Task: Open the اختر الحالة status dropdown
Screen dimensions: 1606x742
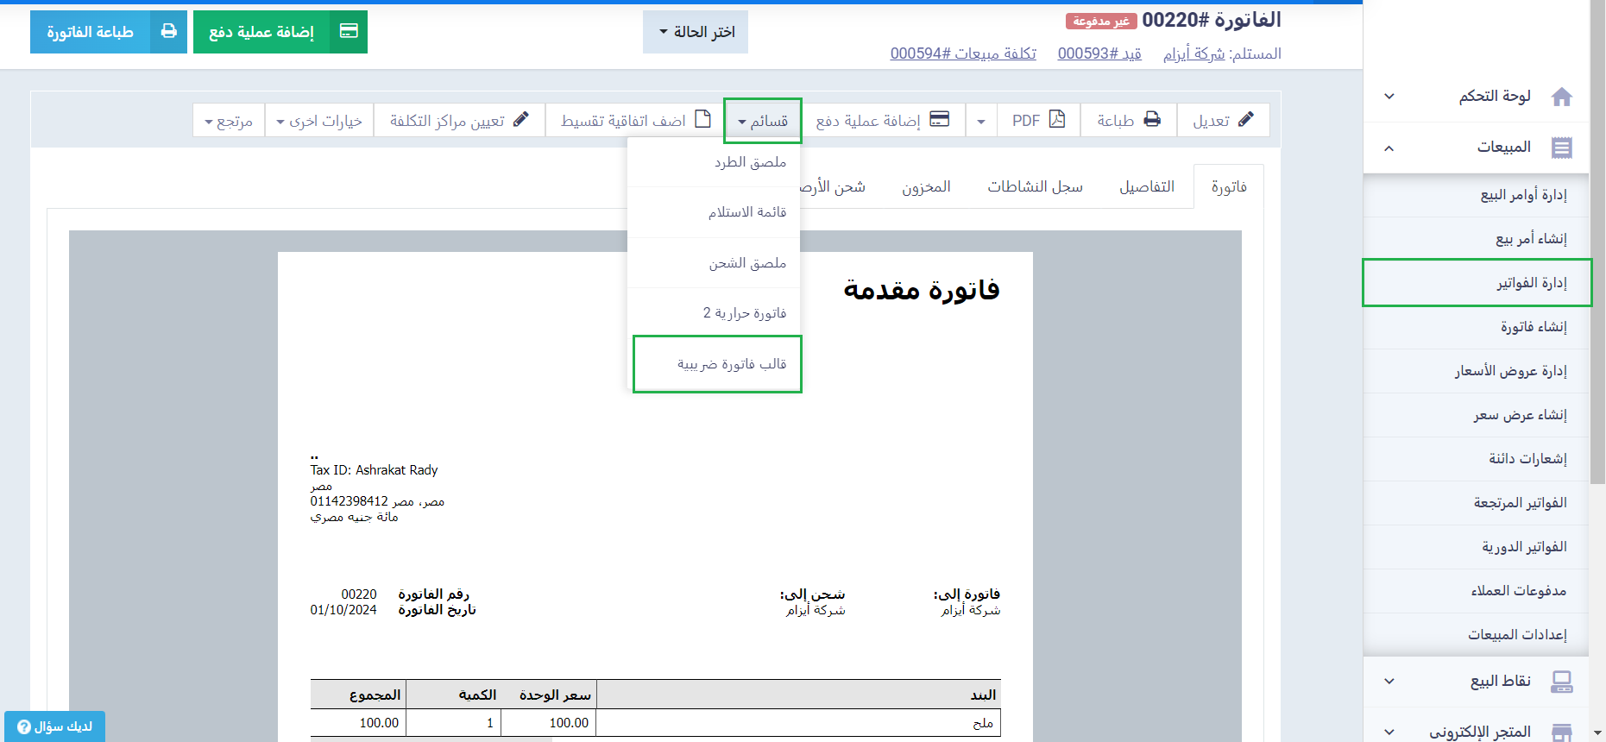Action: pyautogui.click(x=696, y=32)
